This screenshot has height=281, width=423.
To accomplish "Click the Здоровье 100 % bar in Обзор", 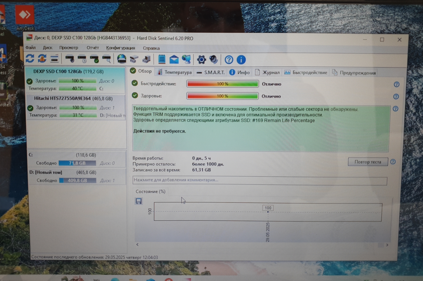I will (222, 96).
